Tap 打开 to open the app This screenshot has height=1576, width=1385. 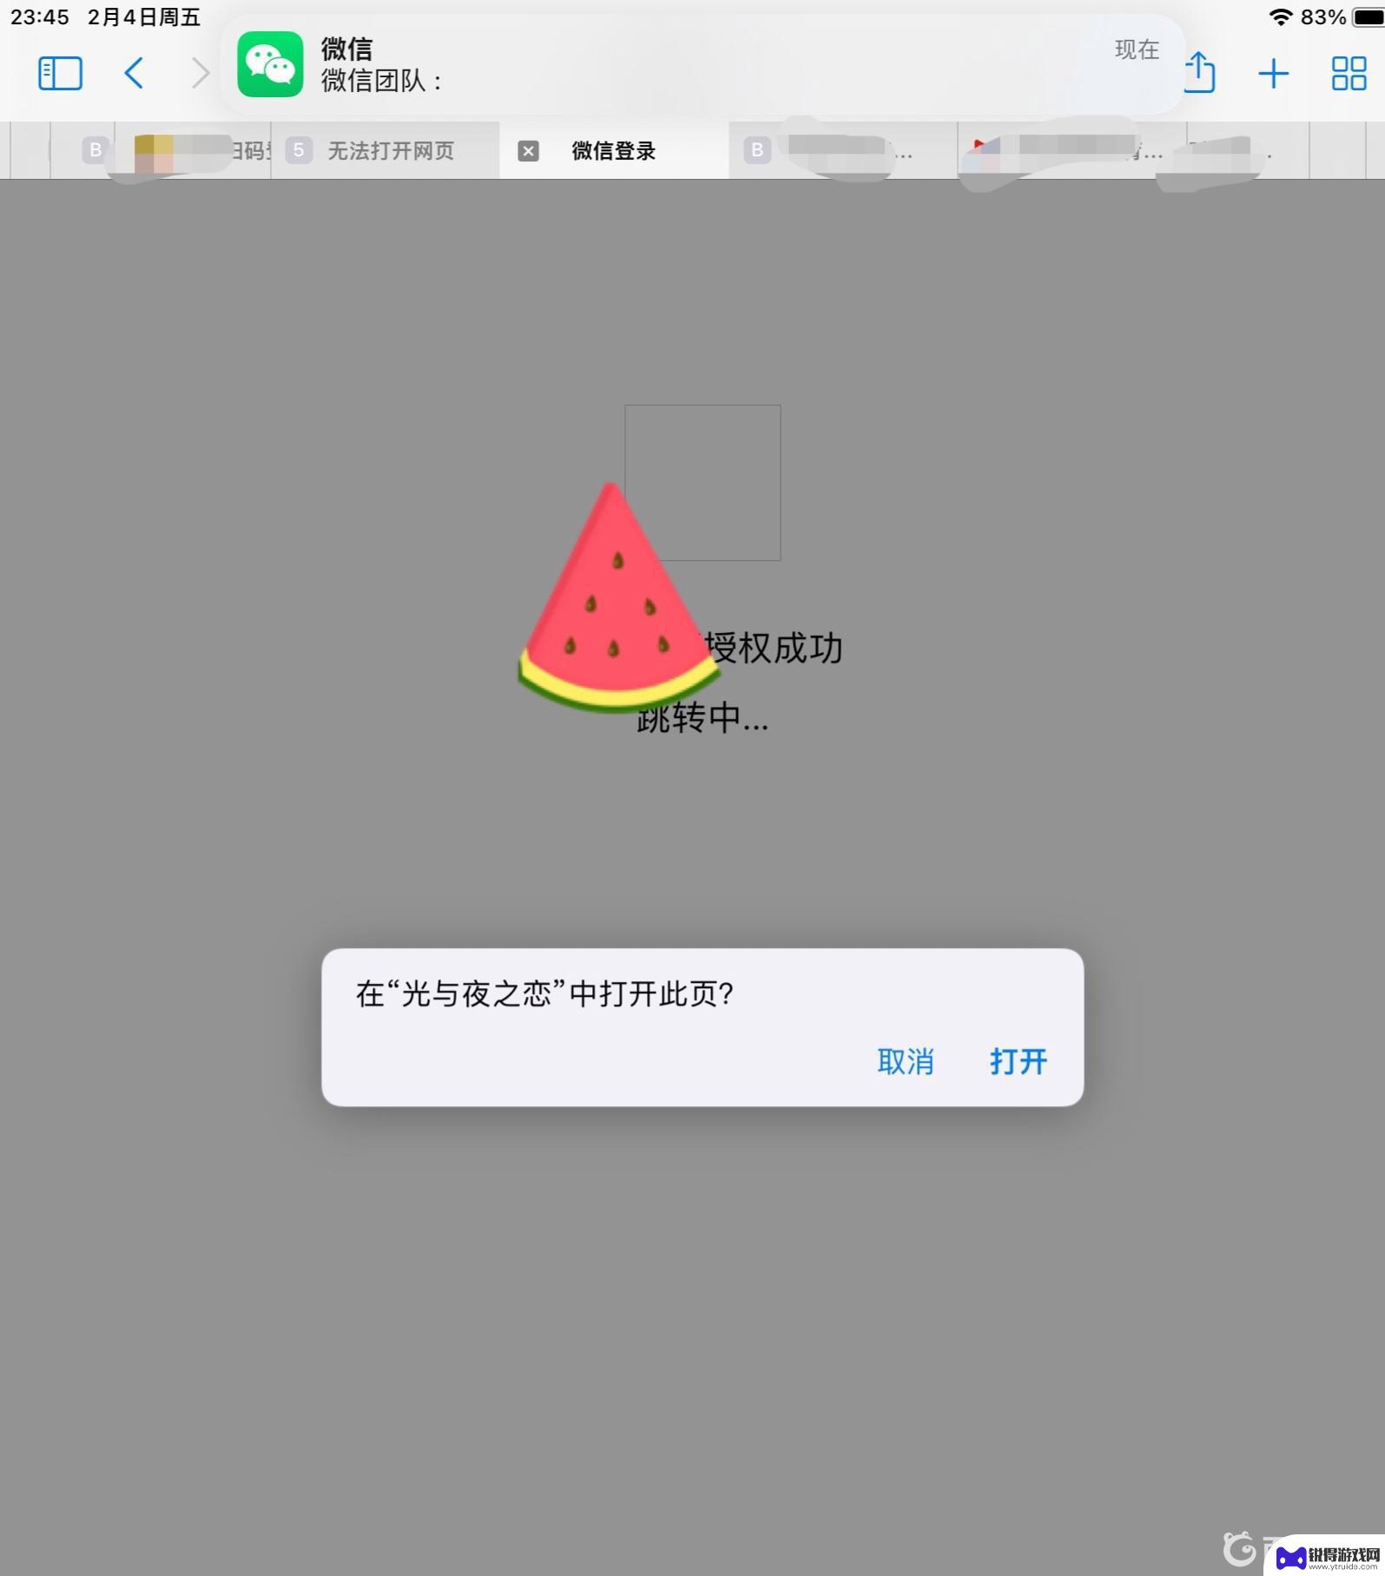[x=1019, y=1061]
